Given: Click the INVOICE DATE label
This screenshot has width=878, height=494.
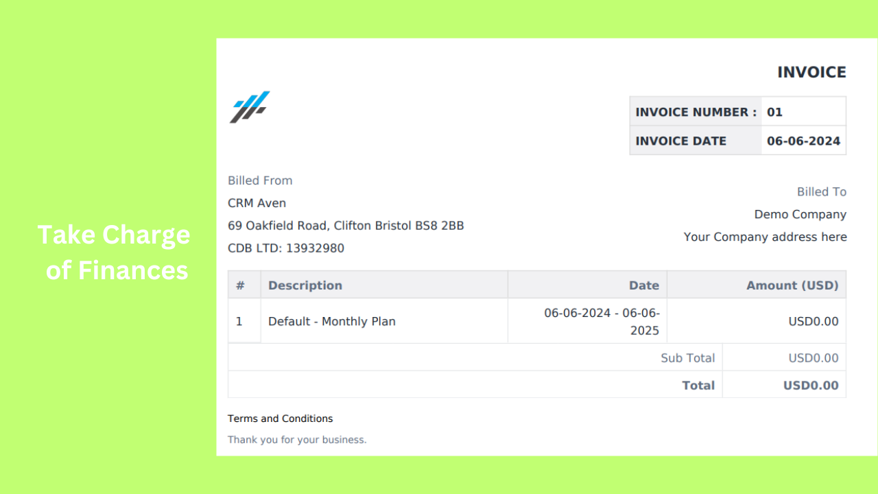Looking at the screenshot, I should (680, 141).
